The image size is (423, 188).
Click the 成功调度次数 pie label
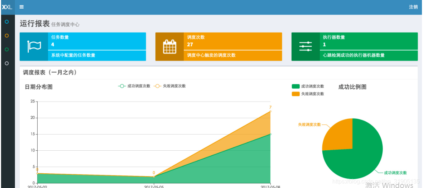click(x=395, y=173)
